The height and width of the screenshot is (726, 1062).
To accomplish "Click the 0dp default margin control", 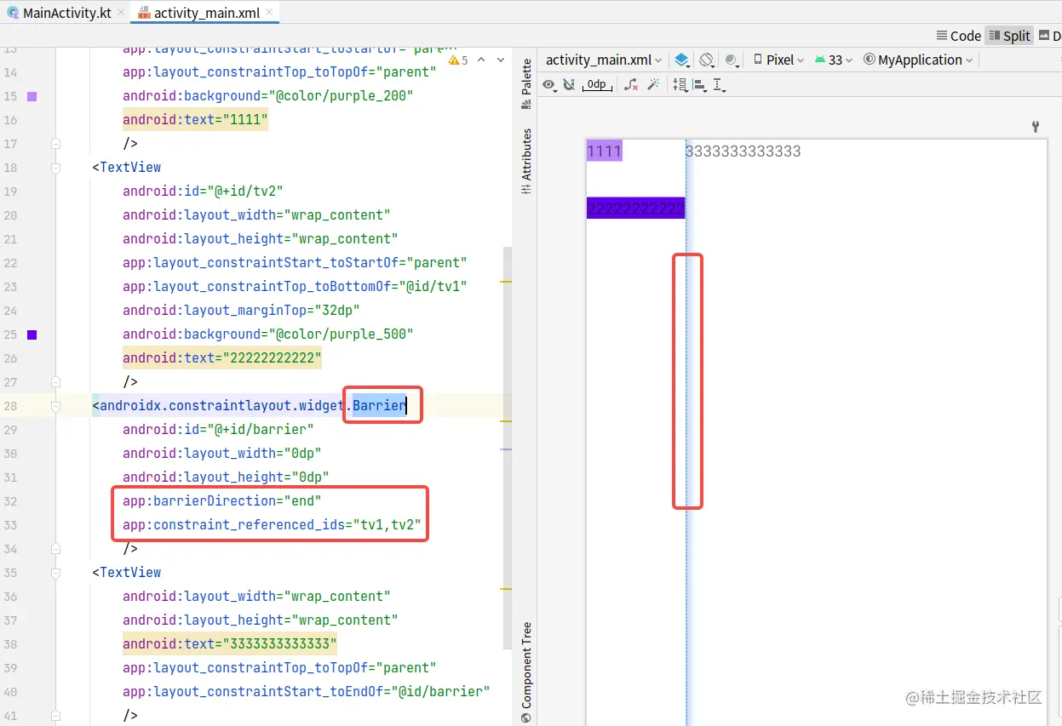I will [596, 84].
